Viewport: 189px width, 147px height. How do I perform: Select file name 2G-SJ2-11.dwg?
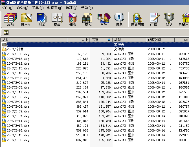[x=18, y=92]
